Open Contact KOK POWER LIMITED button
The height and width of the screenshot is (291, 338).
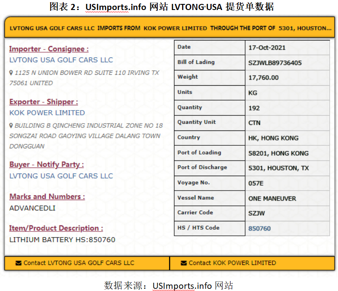pos(252,263)
